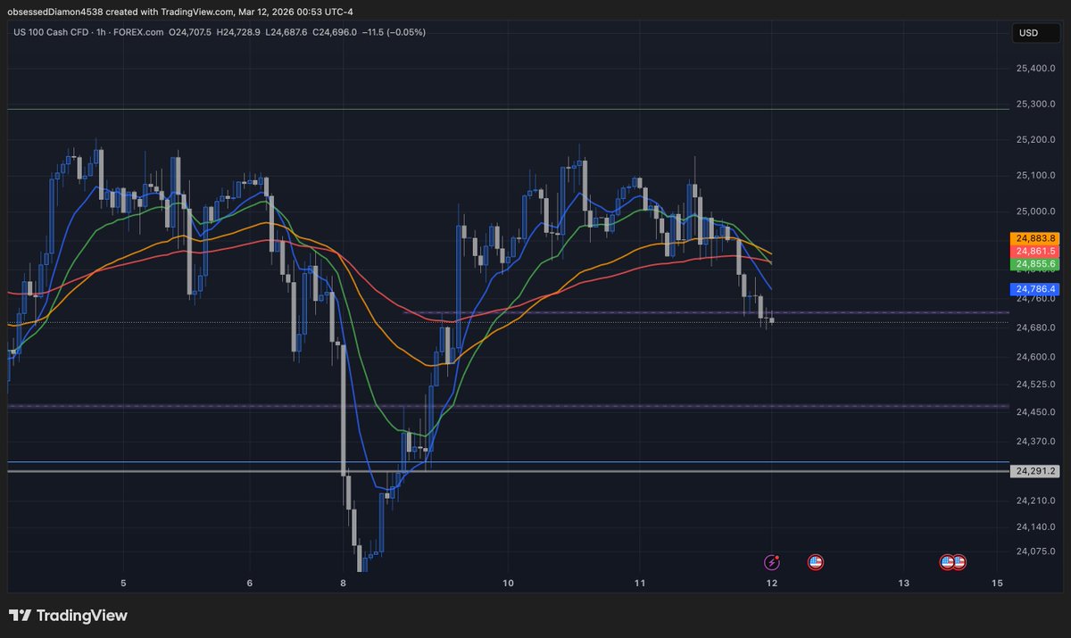Image resolution: width=1071 pixels, height=638 pixels.
Task: Click the US 100 Cash CFD symbol title
Action: pyautogui.click(x=51, y=32)
